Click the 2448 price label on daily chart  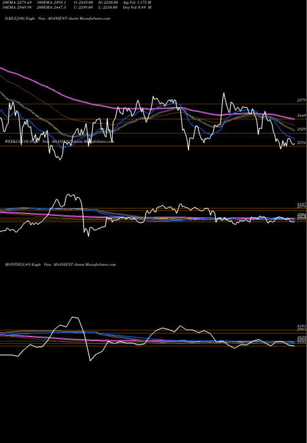(301, 116)
